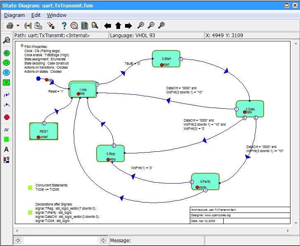Open the Window menu
The height and width of the screenshot is (246, 300).
[57, 15]
